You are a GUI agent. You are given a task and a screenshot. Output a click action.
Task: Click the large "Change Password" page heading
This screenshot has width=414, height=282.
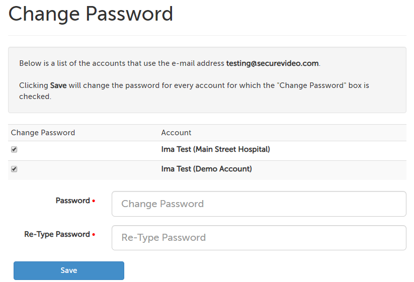(x=91, y=14)
